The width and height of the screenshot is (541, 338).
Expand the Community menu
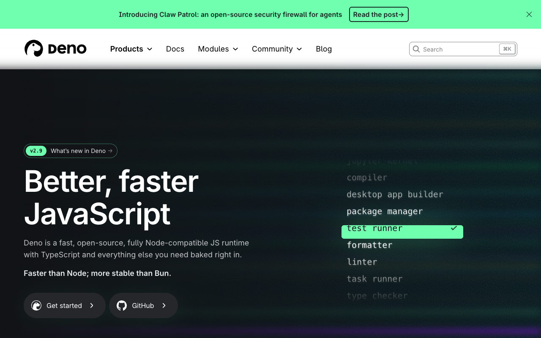coord(277,49)
